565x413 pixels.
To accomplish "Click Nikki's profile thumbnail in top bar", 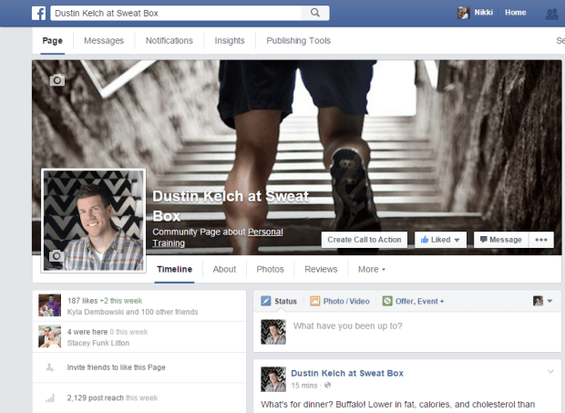I will [465, 13].
